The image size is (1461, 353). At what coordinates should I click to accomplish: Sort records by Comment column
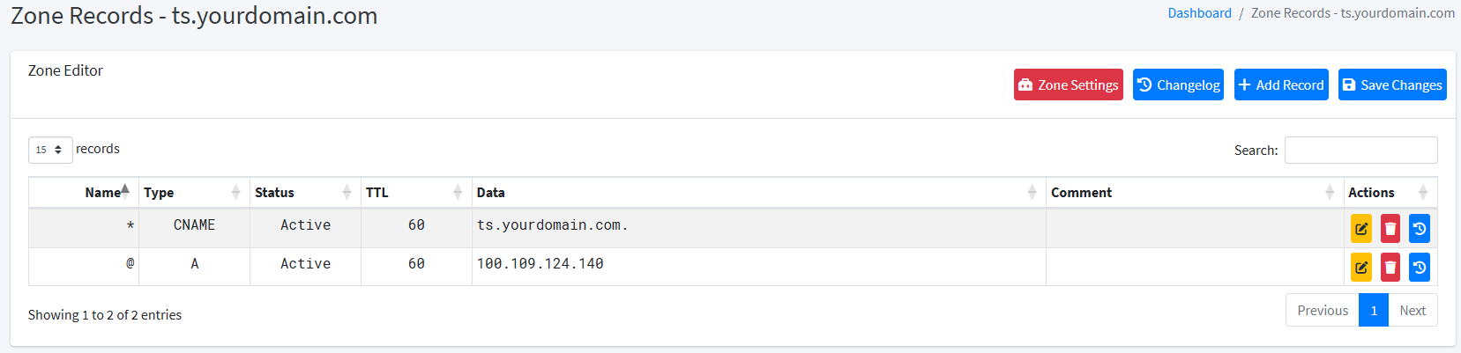point(1195,193)
